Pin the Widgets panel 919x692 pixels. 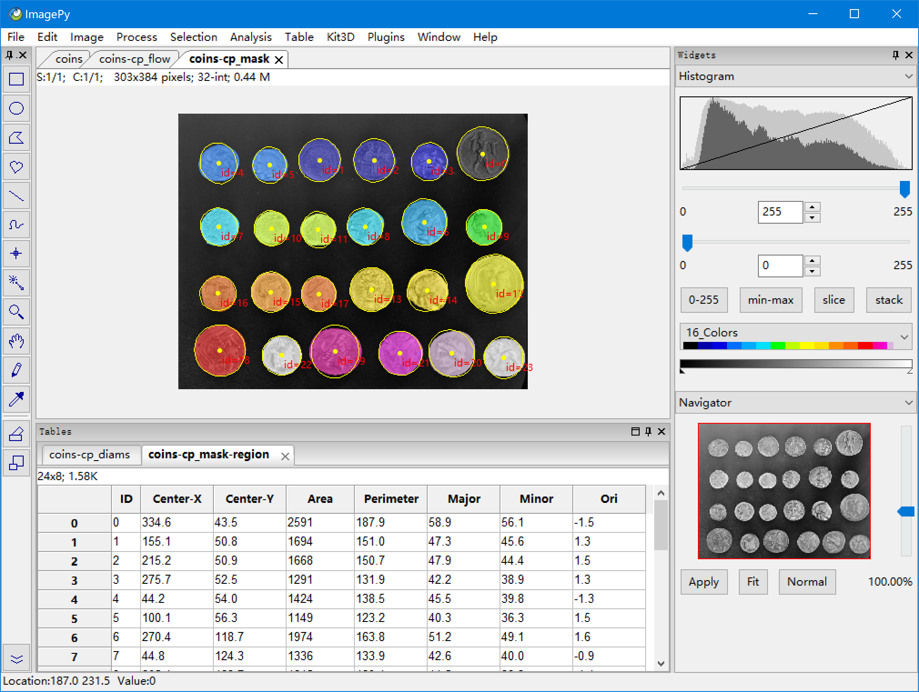click(895, 55)
